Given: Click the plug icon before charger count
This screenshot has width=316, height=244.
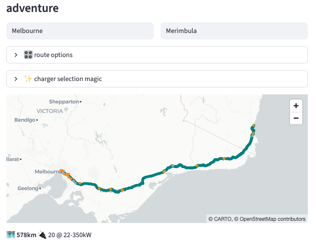Looking at the screenshot, I should (x=42, y=235).
